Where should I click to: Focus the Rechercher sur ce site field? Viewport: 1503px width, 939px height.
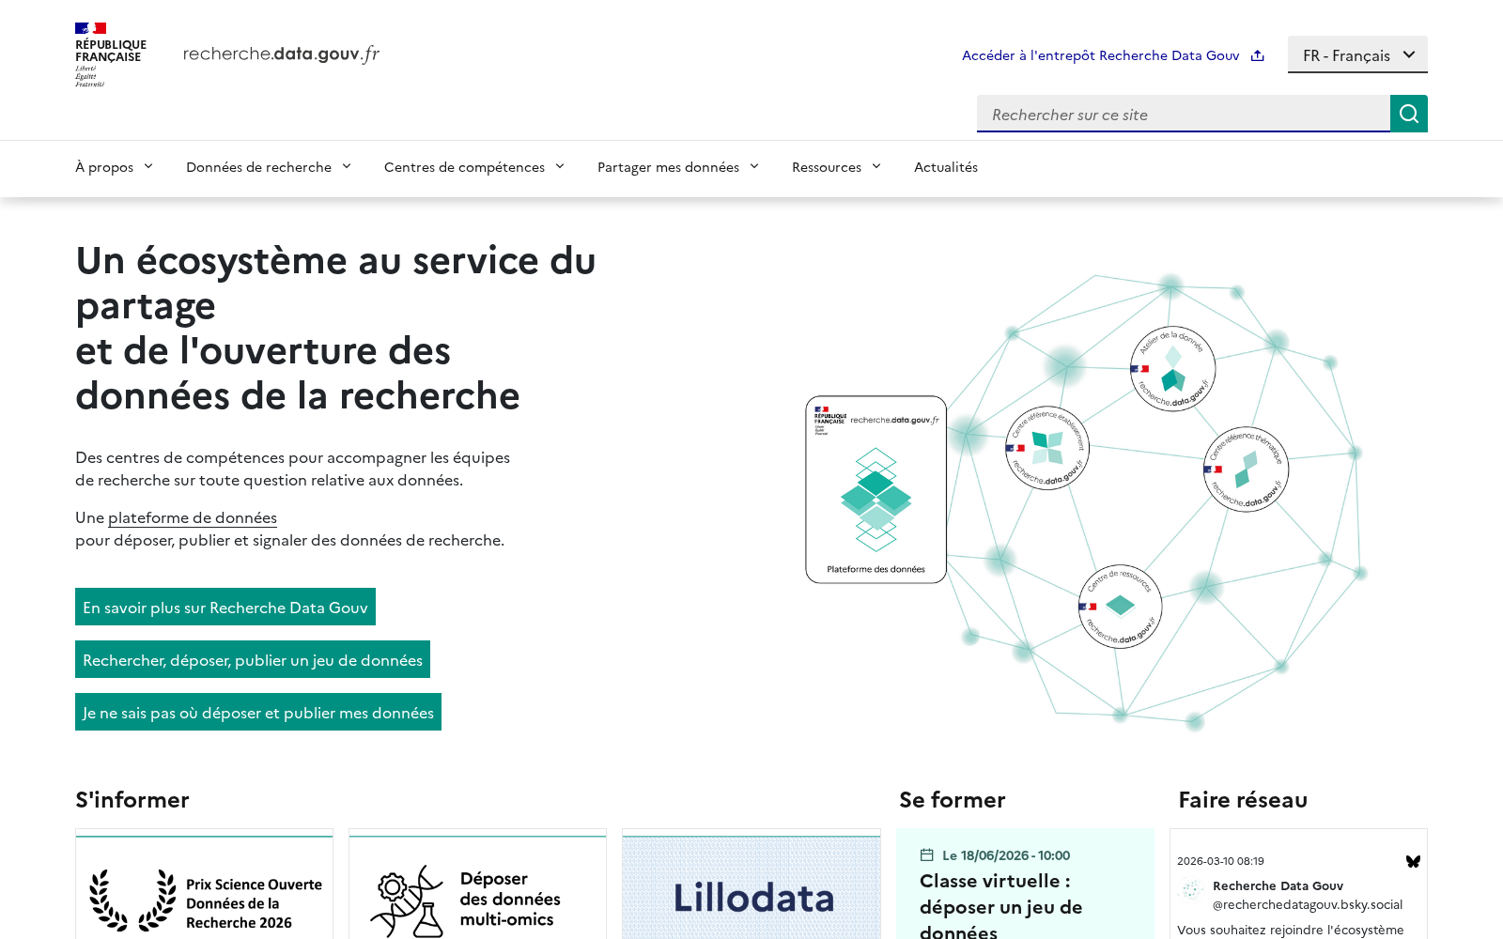click(1184, 114)
